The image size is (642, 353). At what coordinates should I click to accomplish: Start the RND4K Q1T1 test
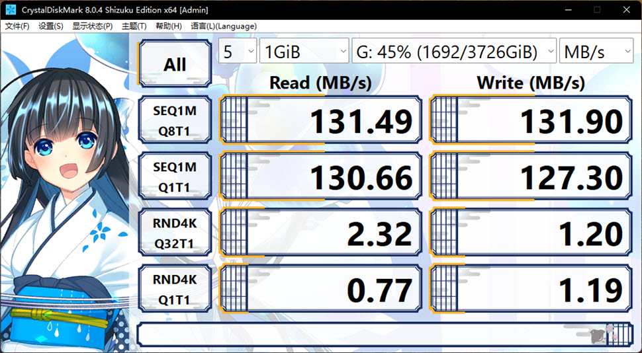click(175, 289)
